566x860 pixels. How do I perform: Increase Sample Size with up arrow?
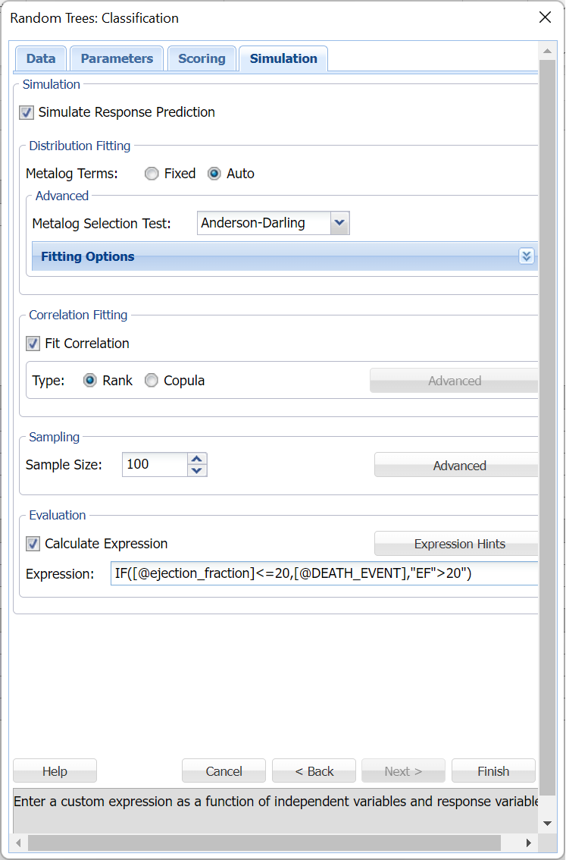[x=197, y=459]
